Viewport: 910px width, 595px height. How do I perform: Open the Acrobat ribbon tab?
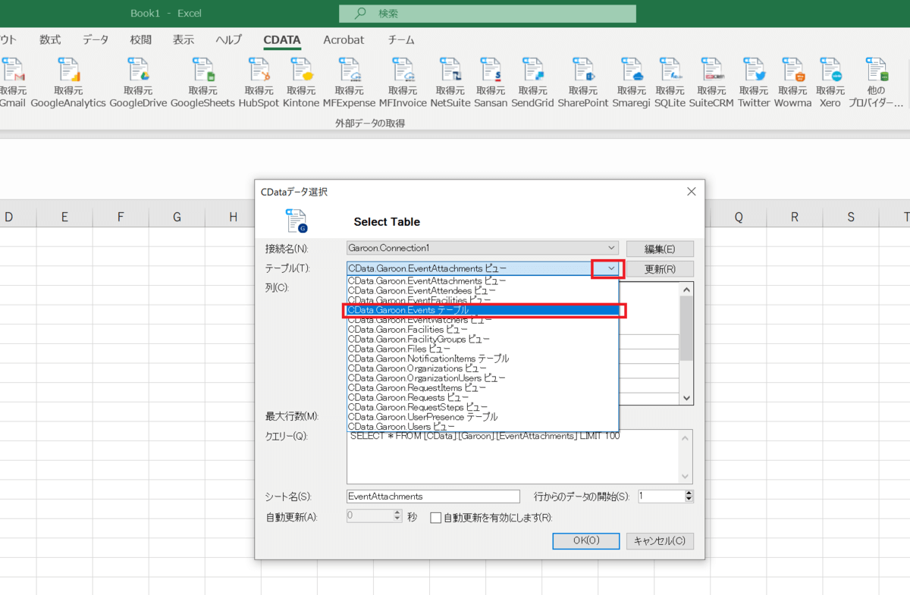(344, 40)
